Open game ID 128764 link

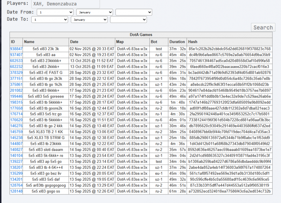[16, 185]
